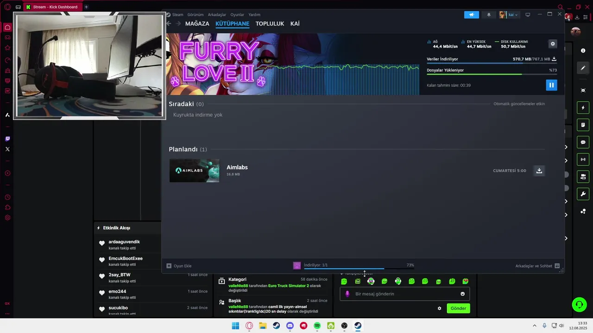Screen dimensions: 593x333
Task: Switch Steam to Big Picture mode icon
Action: tap(528, 15)
